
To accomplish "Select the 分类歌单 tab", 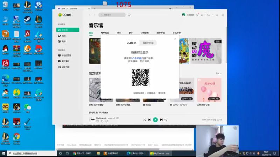I will (145, 33).
